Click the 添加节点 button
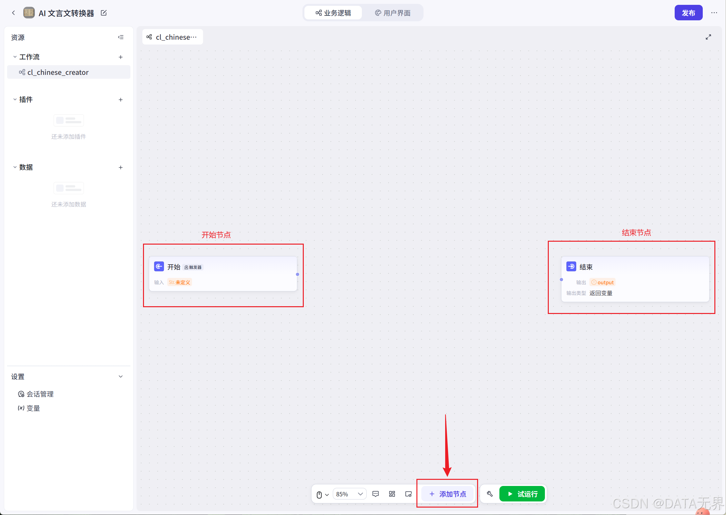This screenshot has height=515, width=726. [447, 494]
